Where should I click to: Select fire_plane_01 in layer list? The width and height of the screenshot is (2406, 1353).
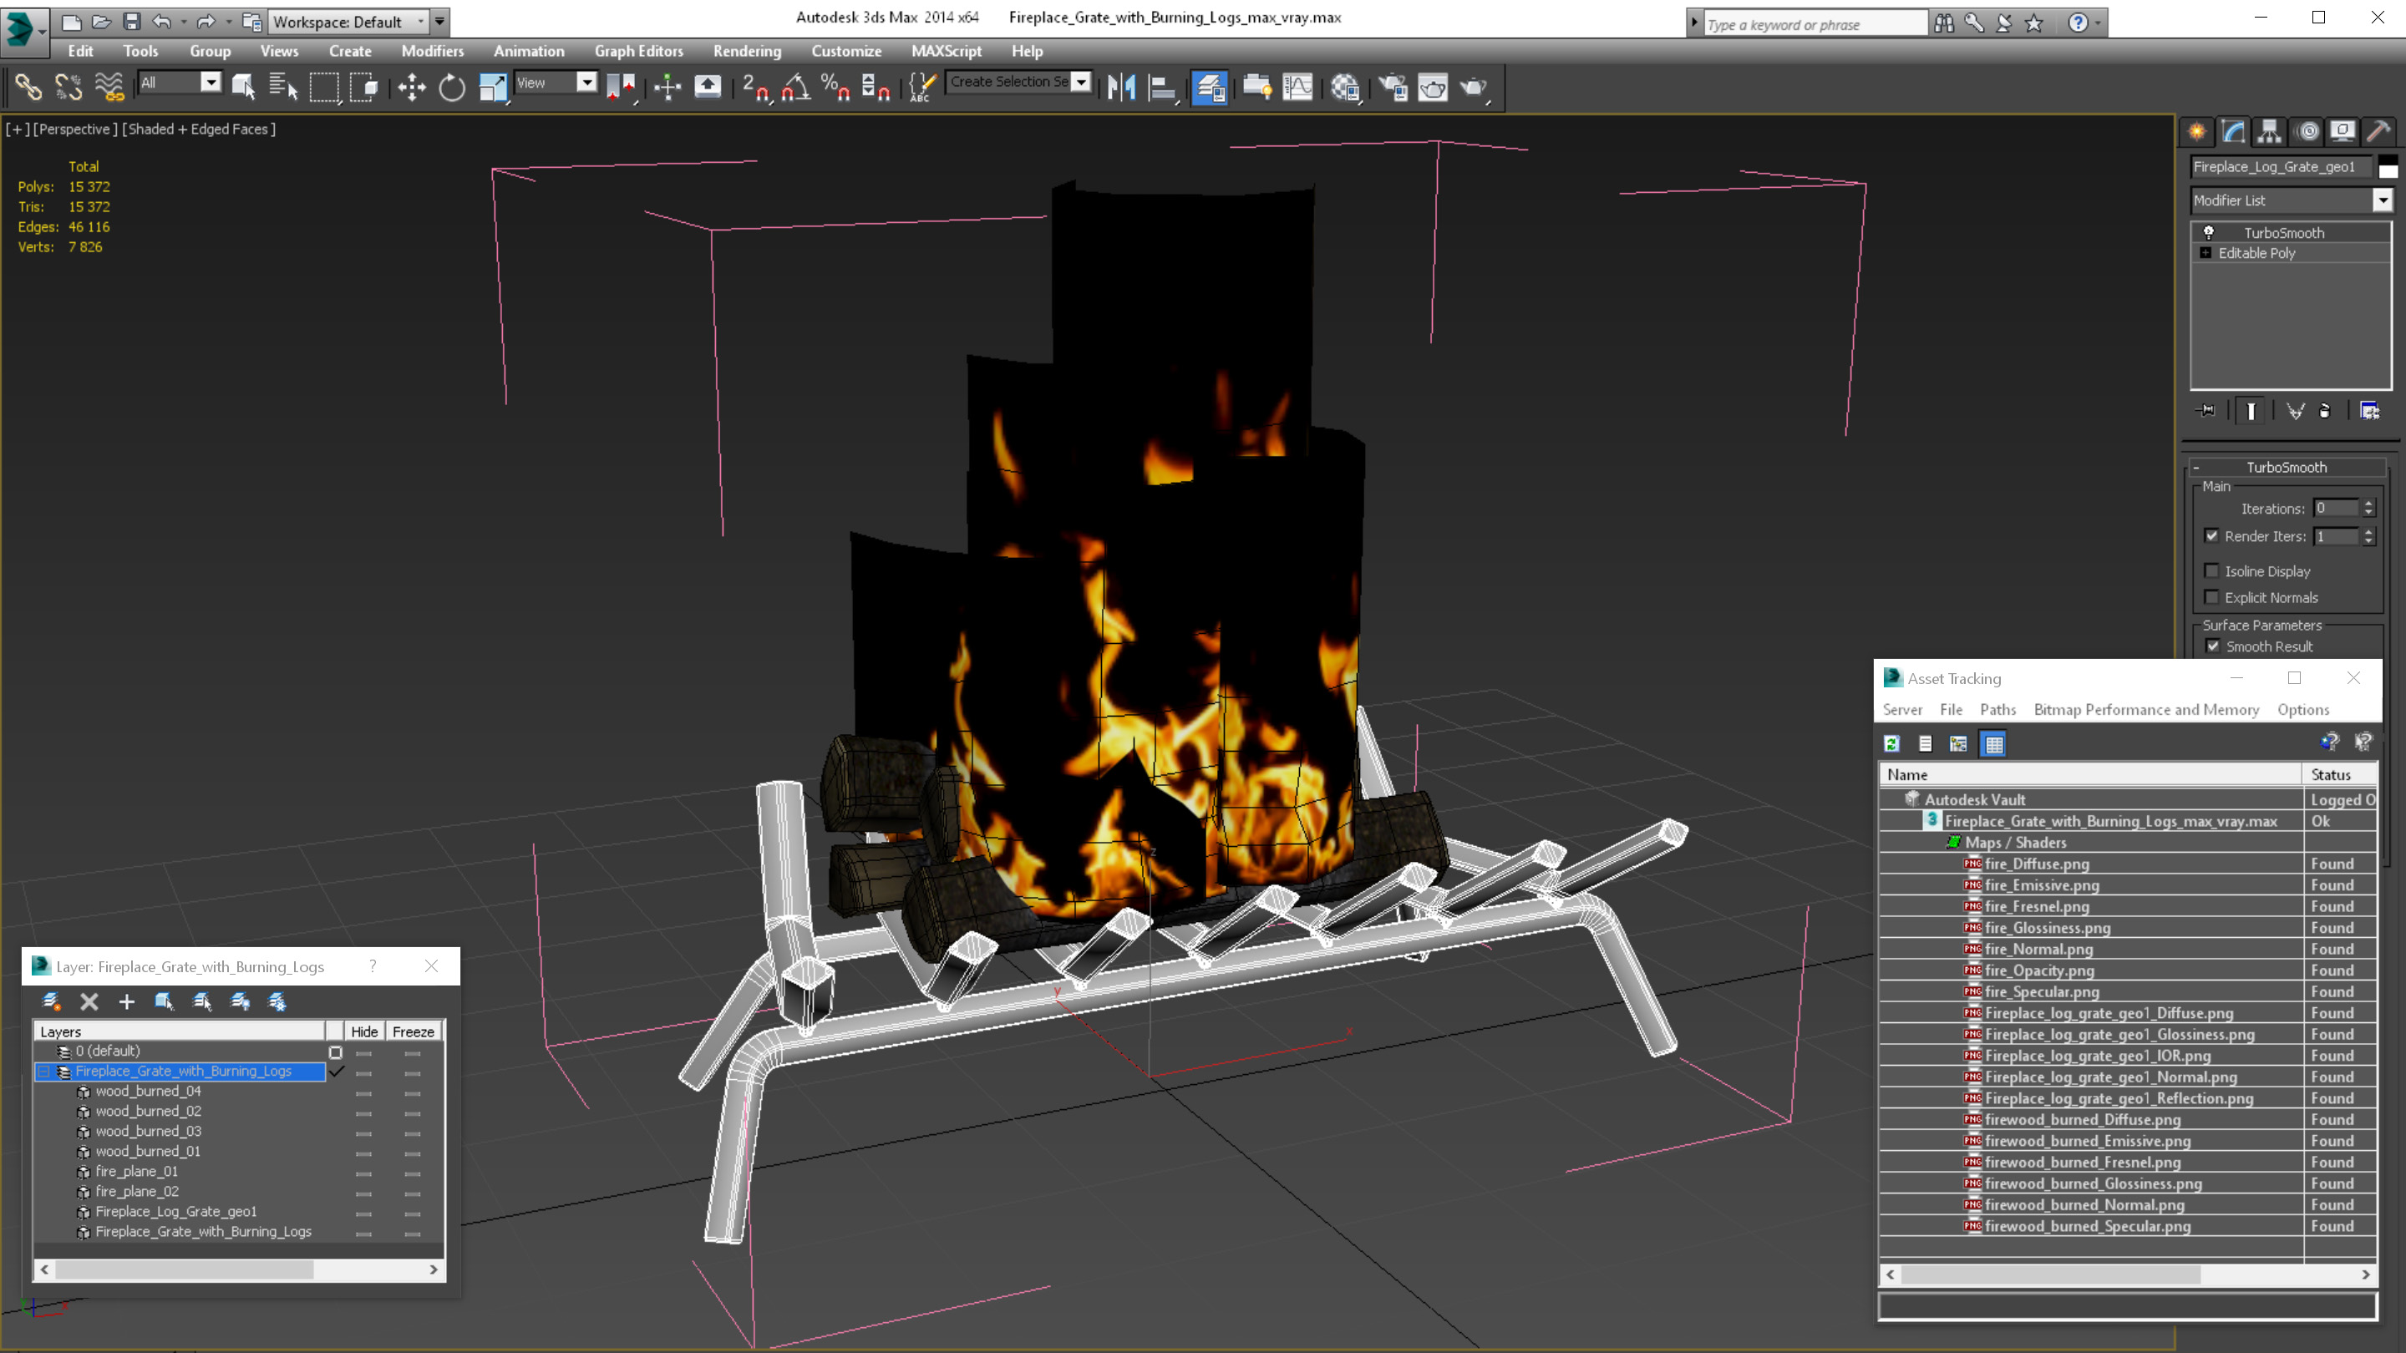[x=136, y=1171]
